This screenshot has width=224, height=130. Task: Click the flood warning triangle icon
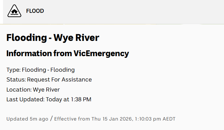click(14, 11)
